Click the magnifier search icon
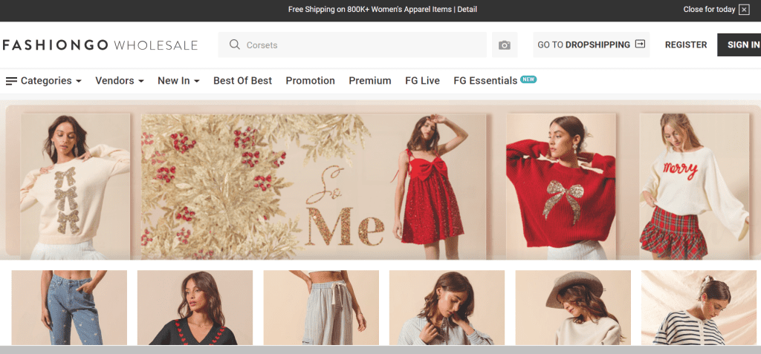Image resolution: width=761 pixels, height=354 pixels. click(235, 45)
